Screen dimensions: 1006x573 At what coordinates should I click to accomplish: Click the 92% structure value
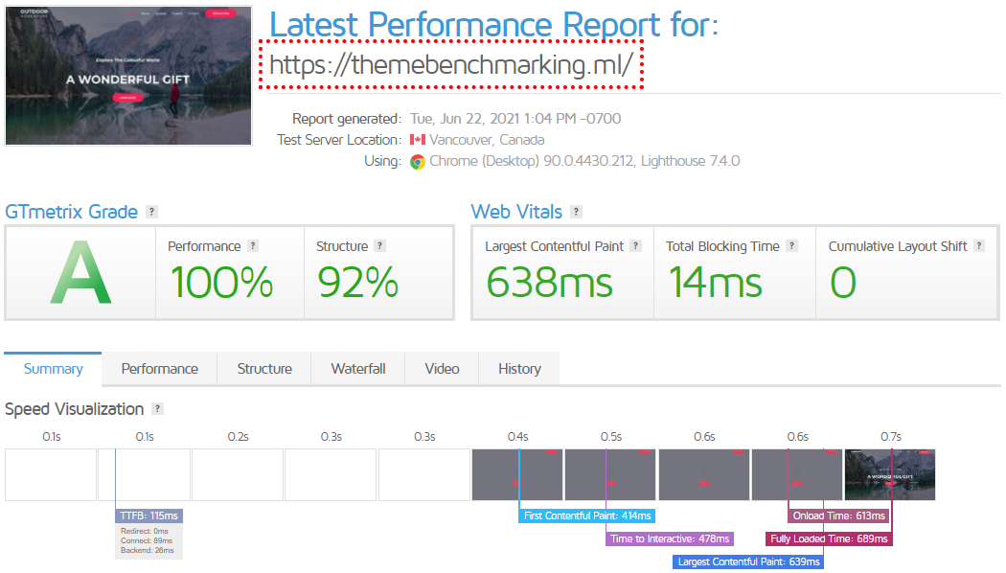(358, 283)
